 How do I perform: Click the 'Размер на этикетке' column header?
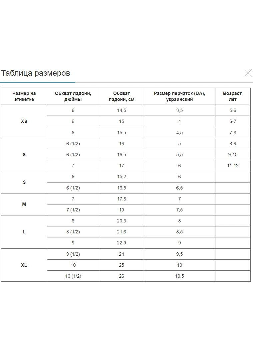coord(24,96)
